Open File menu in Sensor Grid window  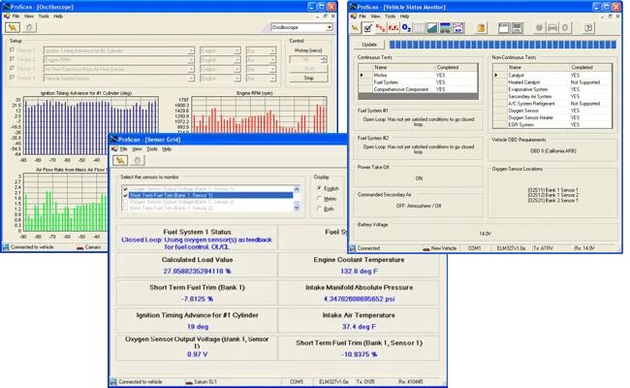tap(124, 149)
